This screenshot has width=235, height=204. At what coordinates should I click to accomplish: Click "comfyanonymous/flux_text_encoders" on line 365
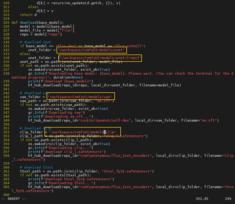[x=115, y=187]
